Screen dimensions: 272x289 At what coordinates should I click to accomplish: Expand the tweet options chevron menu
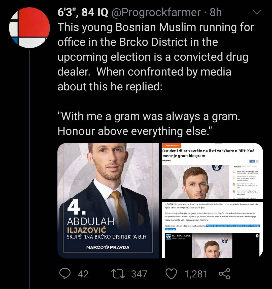pos(256,12)
